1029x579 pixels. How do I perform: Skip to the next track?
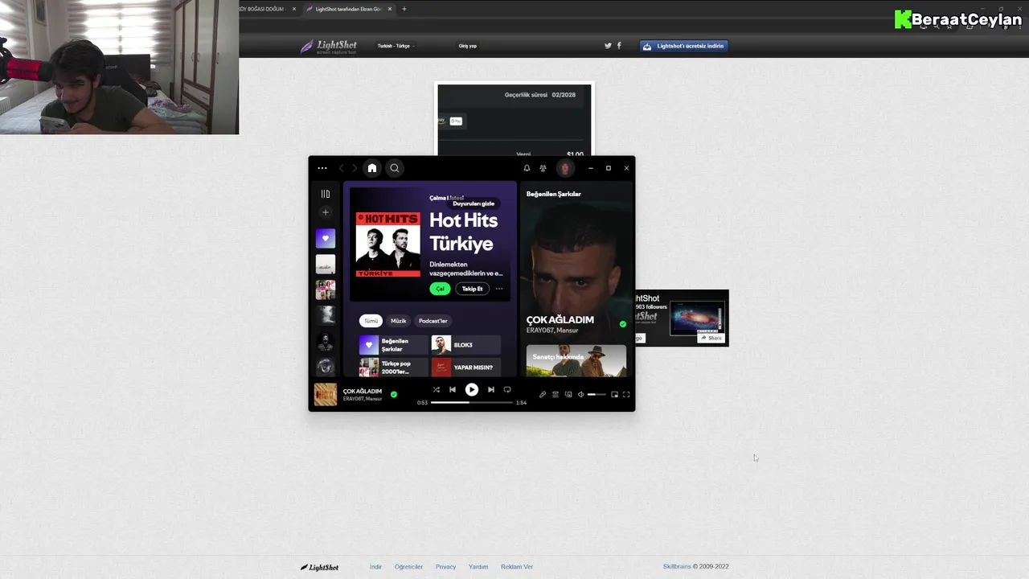[491, 389]
